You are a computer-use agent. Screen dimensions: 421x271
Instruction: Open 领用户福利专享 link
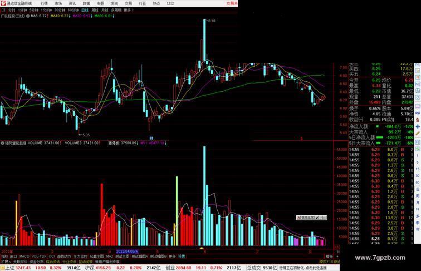click(107, 262)
